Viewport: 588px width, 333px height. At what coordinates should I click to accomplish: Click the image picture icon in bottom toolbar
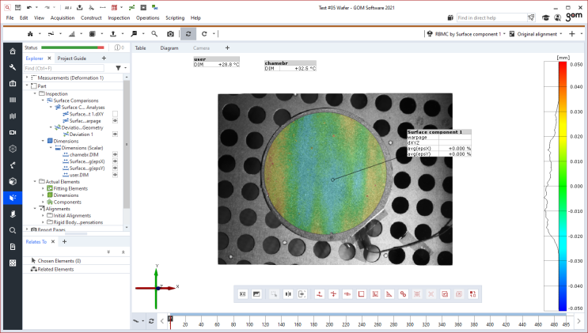pos(256,294)
